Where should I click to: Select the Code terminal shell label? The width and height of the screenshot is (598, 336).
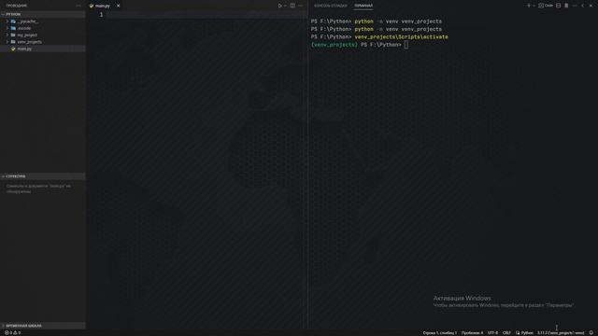pyautogui.click(x=546, y=6)
